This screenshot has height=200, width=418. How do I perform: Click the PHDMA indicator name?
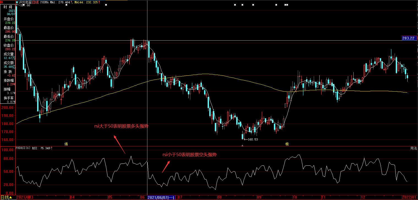coord(45,2)
